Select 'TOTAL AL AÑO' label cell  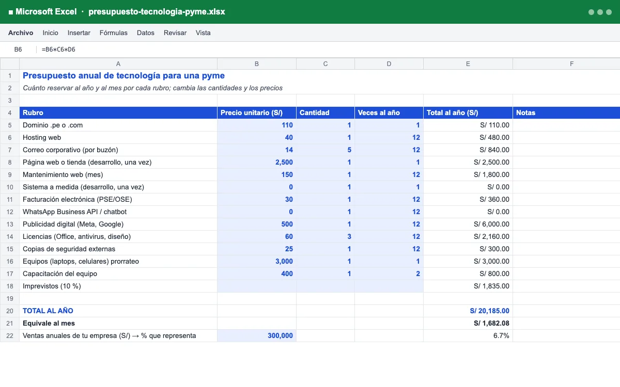coord(118,311)
